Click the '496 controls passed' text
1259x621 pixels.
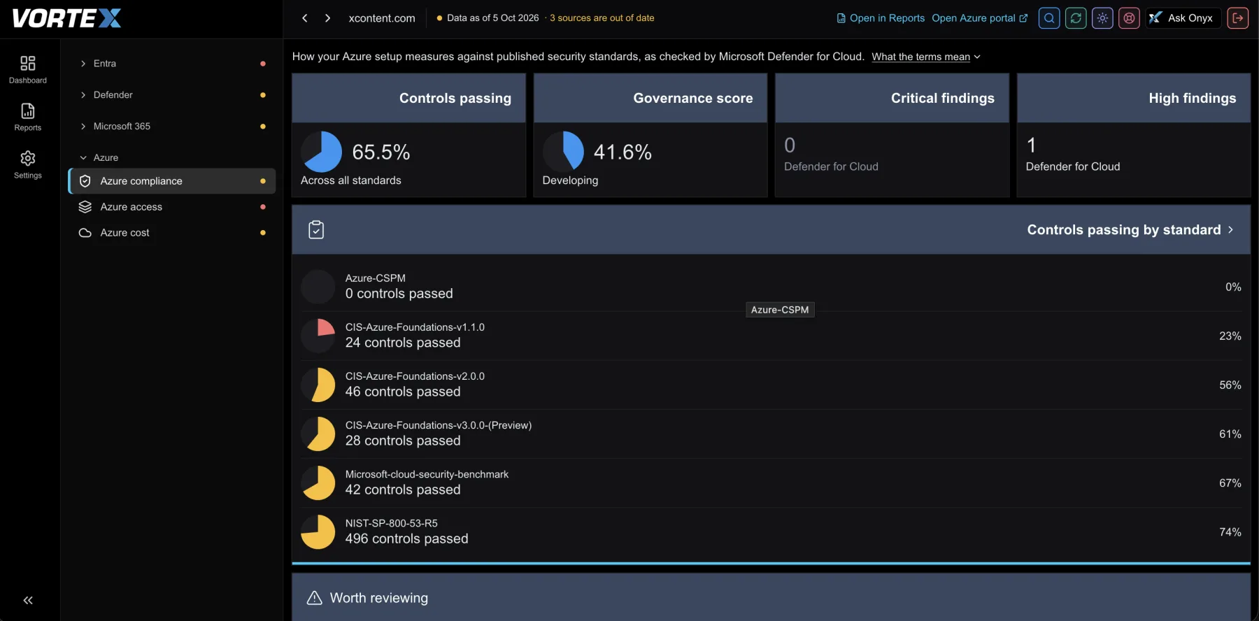pos(406,538)
